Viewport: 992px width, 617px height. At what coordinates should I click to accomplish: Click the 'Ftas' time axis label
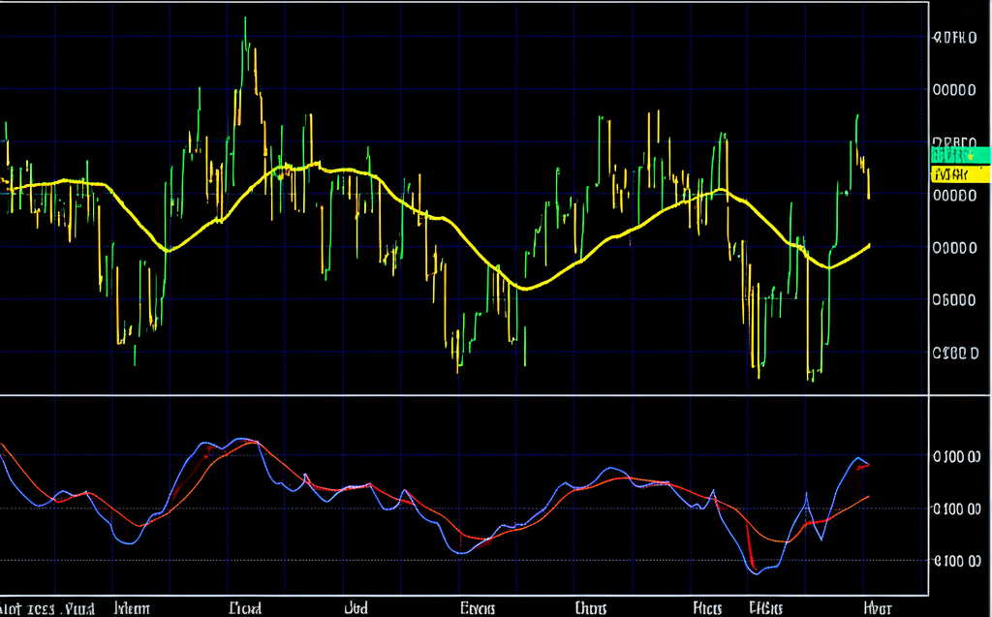click(707, 608)
